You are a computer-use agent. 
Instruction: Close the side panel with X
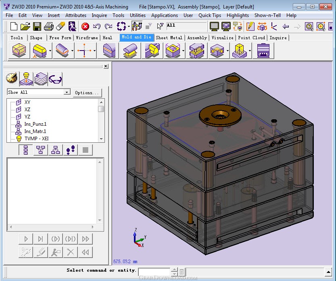106,66
